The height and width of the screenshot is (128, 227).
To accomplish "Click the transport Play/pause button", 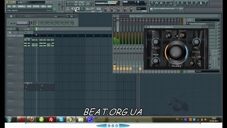I will (73, 9).
